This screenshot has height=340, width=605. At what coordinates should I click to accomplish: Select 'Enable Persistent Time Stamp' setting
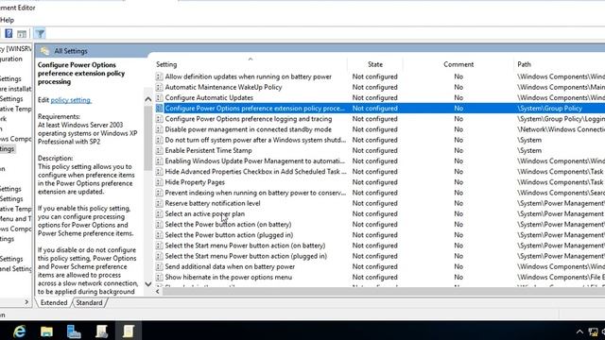coord(208,150)
